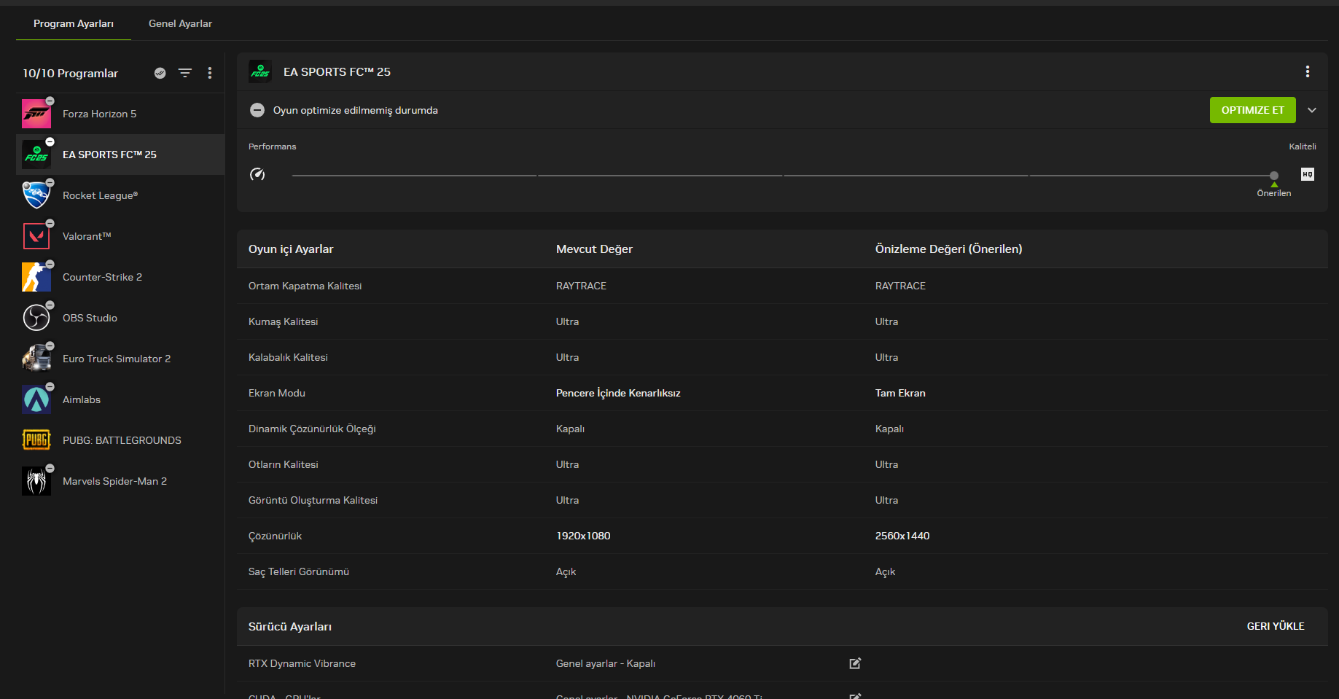Click the HQ quality icon
This screenshot has height=699, width=1339.
[x=1308, y=174]
